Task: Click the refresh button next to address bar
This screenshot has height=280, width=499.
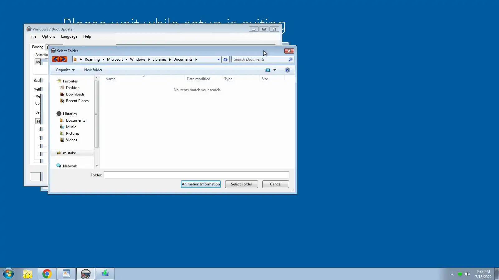Action: tap(225, 59)
